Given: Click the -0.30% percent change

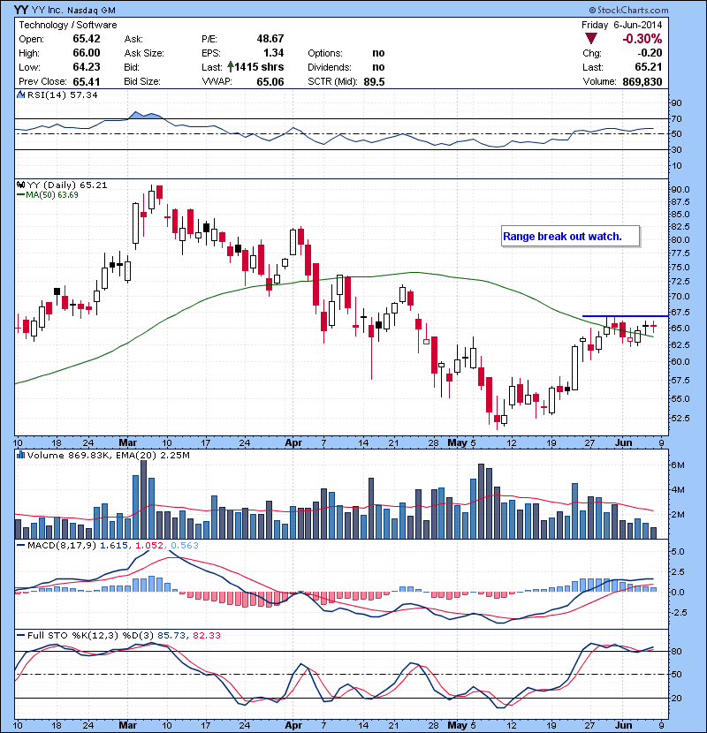Looking at the screenshot, I should [642, 39].
